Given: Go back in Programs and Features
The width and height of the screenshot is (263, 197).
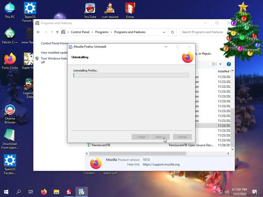Looking at the screenshot, I should point(39,32).
